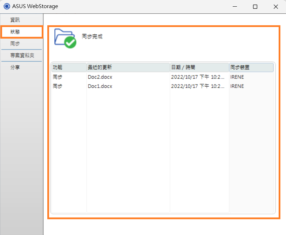
Task: Click IRENE device in Doc2.docx row
Action: point(237,77)
